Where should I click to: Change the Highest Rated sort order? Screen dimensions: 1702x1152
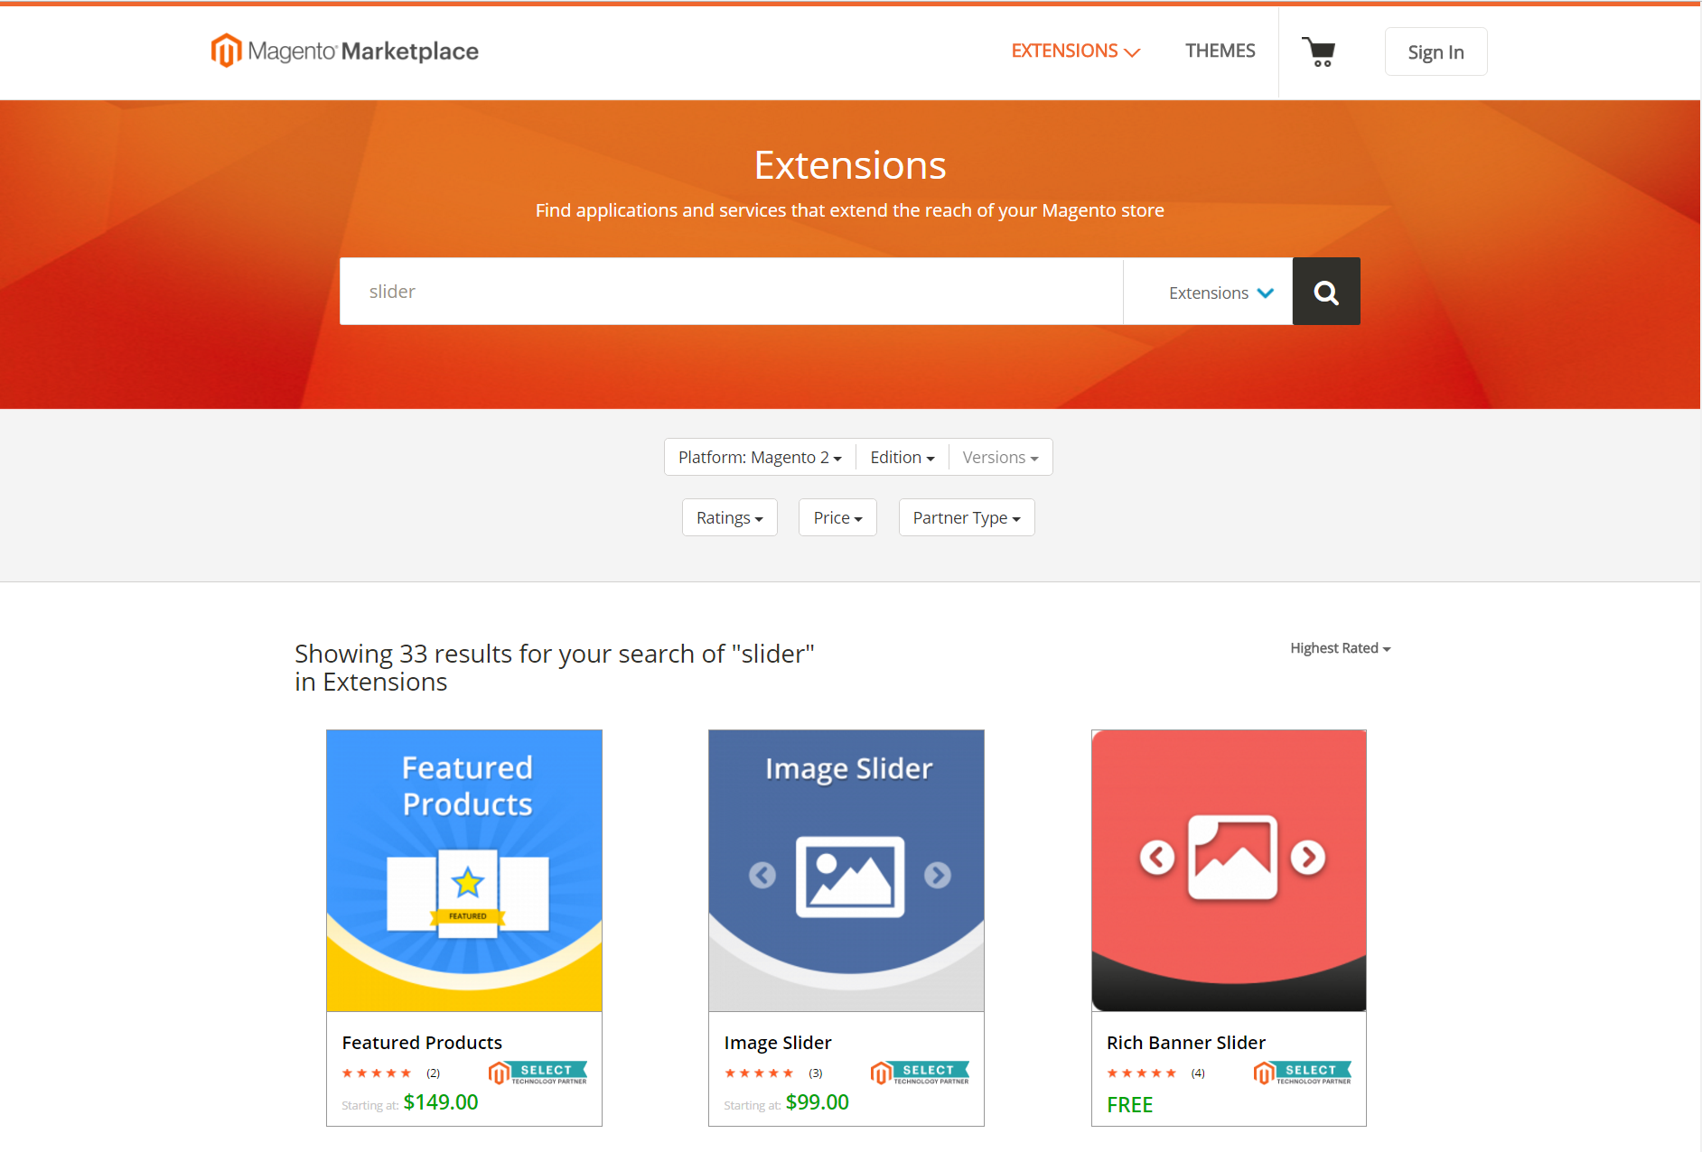(x=1341, y=648)
